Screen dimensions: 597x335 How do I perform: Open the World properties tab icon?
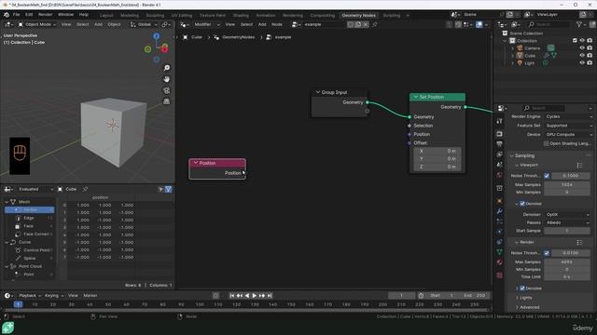[500, 175]
